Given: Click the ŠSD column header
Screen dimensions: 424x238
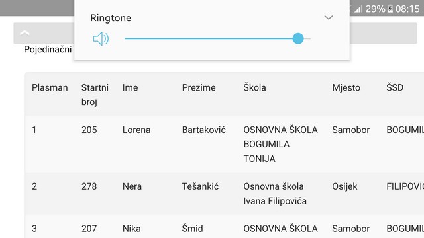Looking at the screenshot, I should point(395,87).
